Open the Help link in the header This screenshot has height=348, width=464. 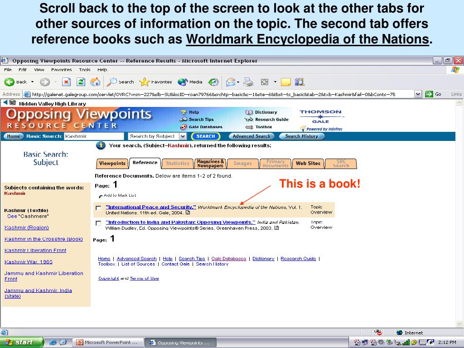click(x=194, y=112)
